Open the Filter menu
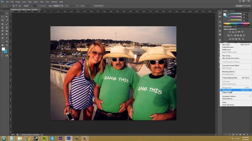This screenshot has height=141, width=252. pyautogui.click(x=42, y=2)
